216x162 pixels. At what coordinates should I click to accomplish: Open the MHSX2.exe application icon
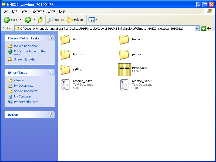click(124, 70)
